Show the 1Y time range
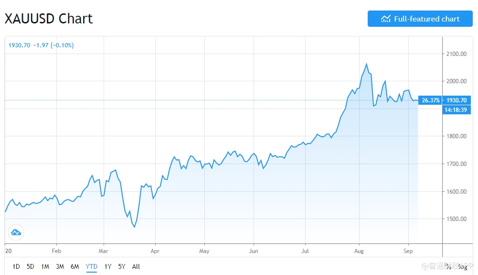Screen dimensions: 478x275 [107, 266]
